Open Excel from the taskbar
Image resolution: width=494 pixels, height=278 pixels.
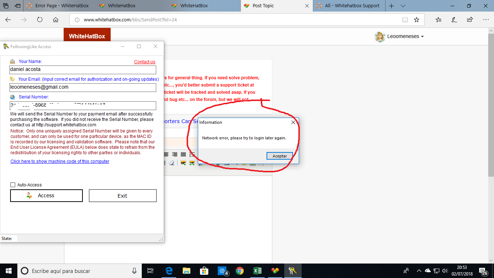257,271
